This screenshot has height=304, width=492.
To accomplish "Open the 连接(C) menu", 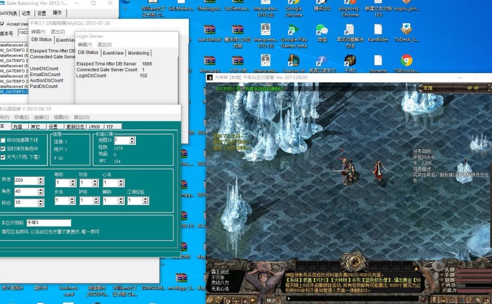I will (x=41, y=117).
